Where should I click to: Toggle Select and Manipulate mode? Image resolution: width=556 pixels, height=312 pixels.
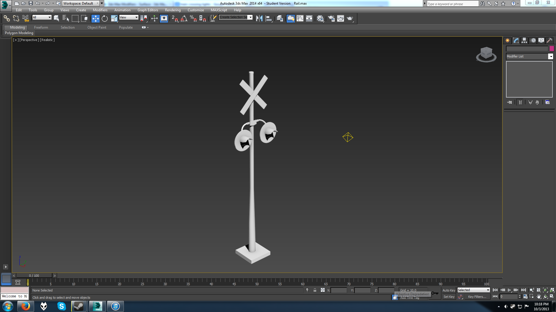[x=154, y=18]
